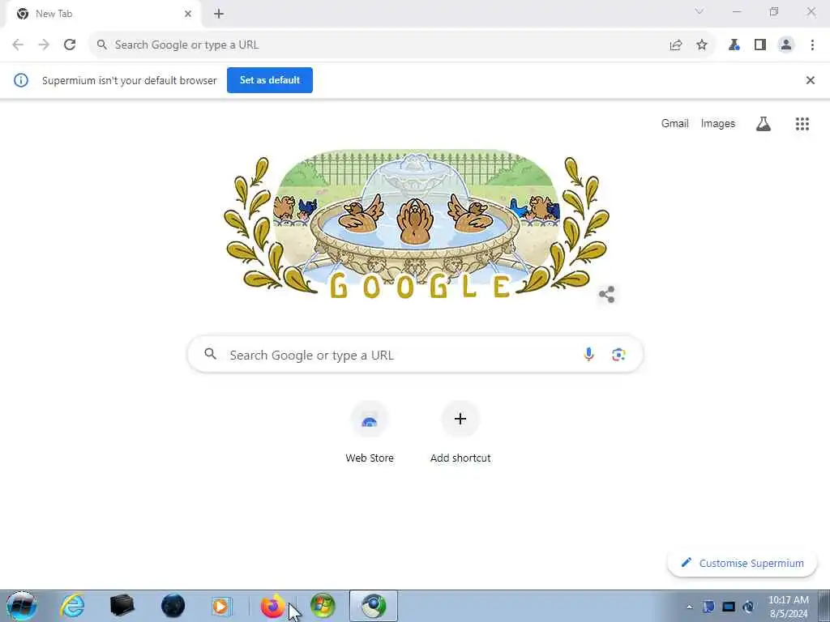Open the Windows Start orb
The height and width of the screenshot is (622, 830).
click(x=22, y=606)
